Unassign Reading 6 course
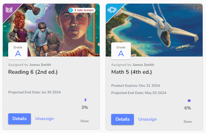The height and width of the screenshot is (133, 206). point(45,118)
